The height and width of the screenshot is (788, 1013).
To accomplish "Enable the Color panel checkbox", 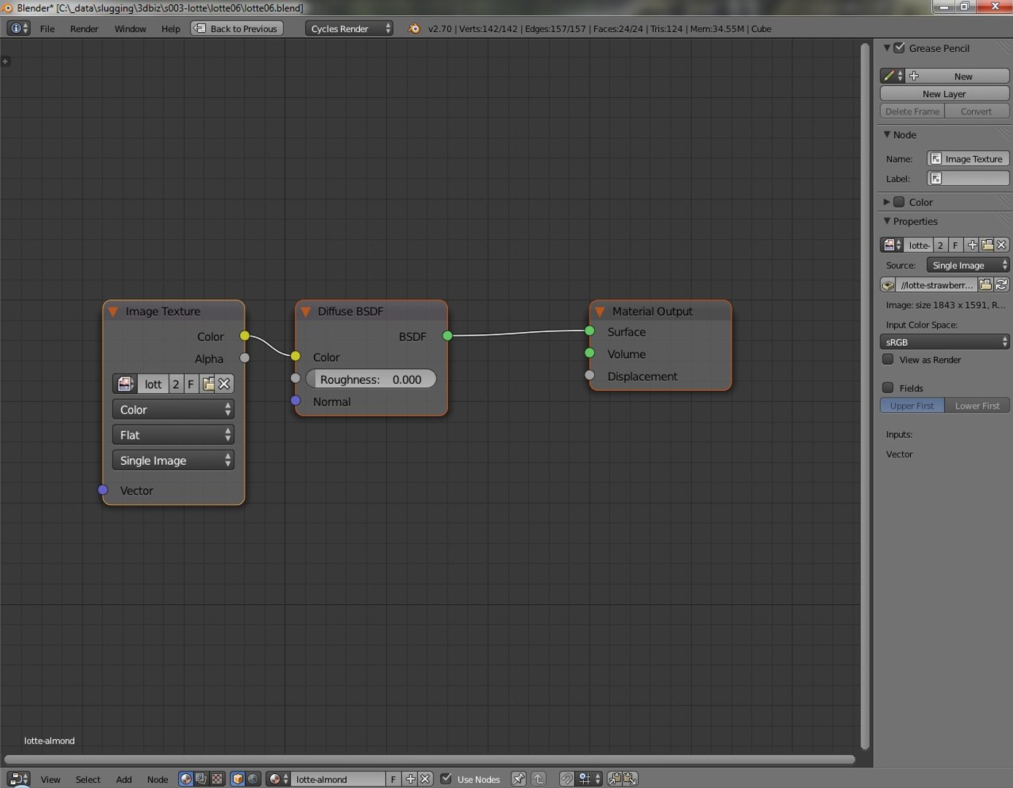I will click(x=899, y=201).
